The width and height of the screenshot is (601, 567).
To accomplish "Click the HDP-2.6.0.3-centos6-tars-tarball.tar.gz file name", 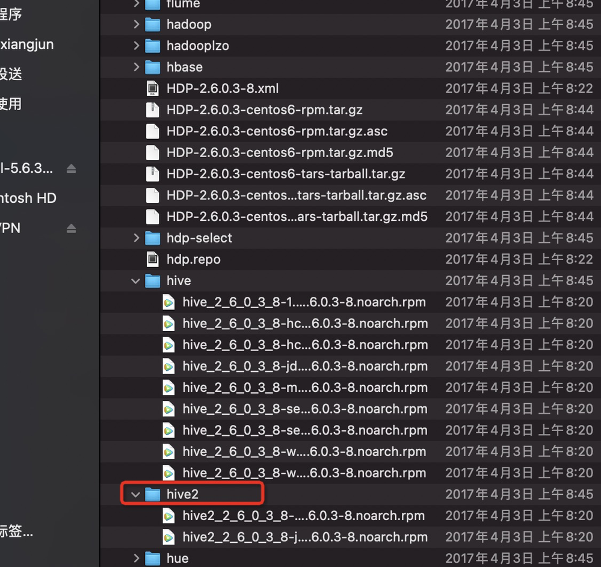I will point(286,174).
